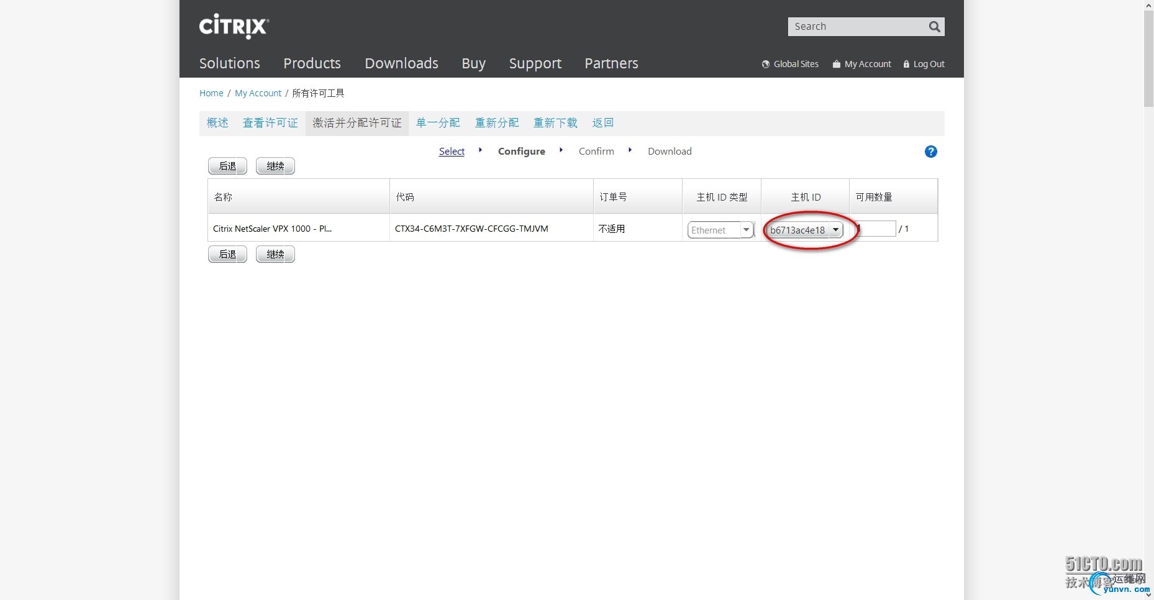Click the upper 继续 button

click(275, 166)
